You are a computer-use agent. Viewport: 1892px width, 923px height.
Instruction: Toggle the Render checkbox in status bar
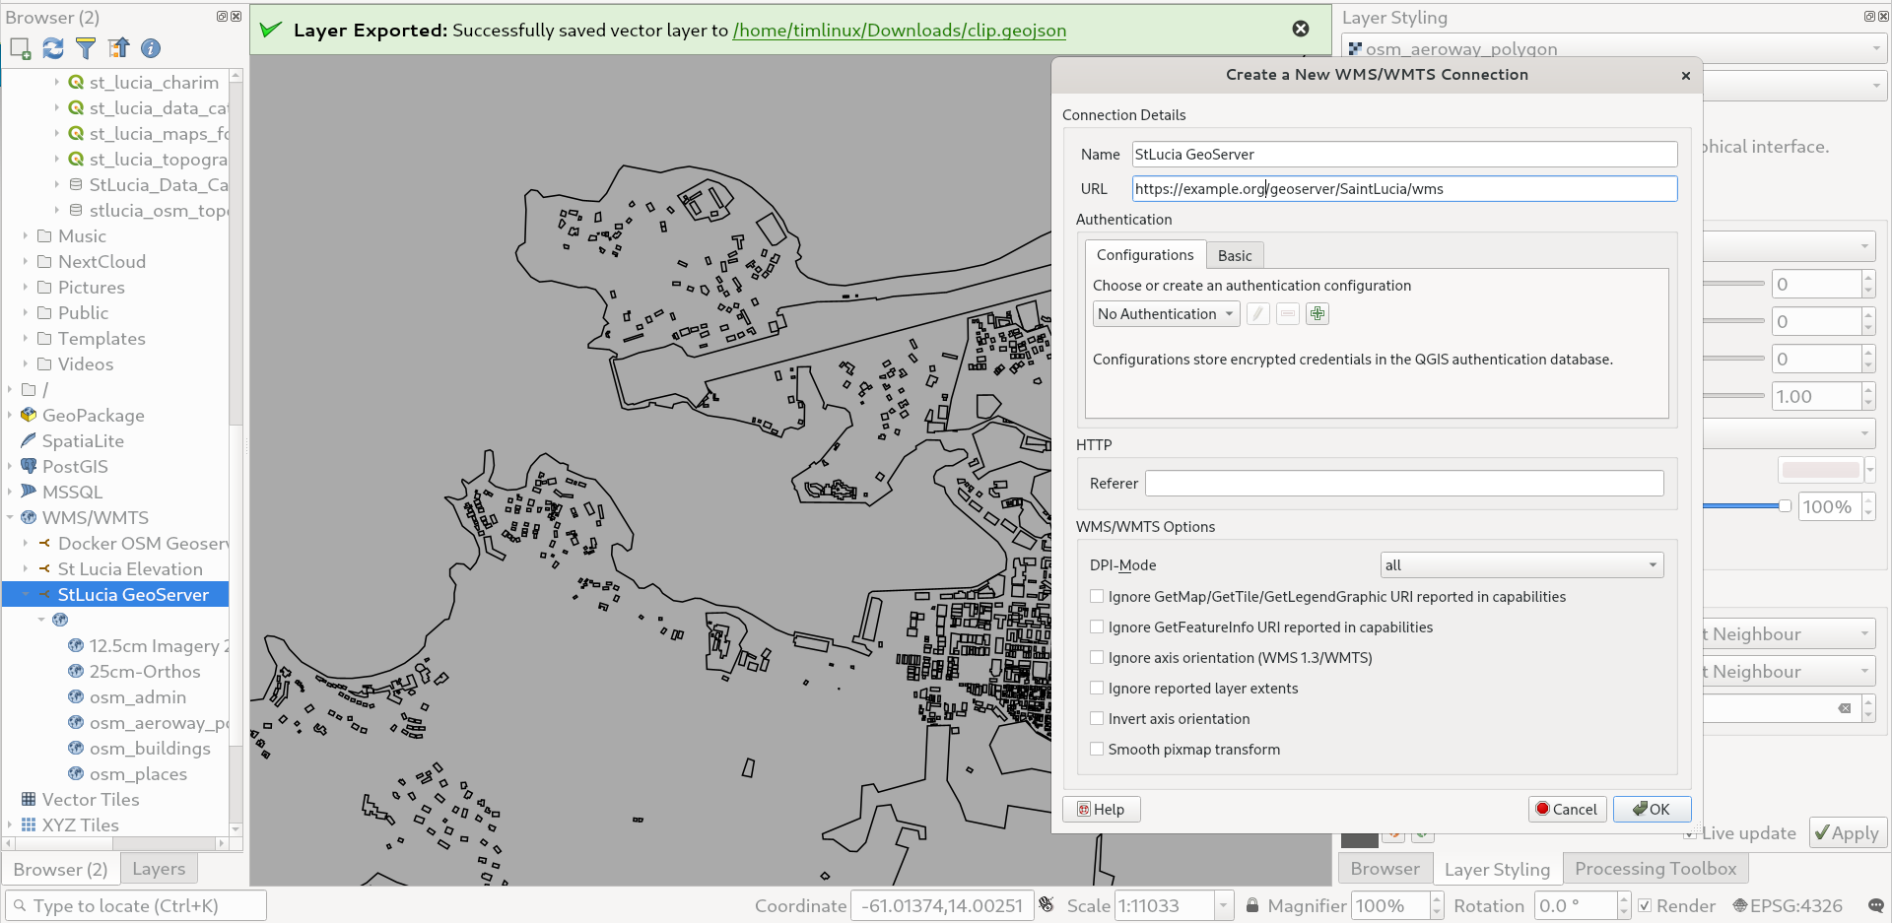click(x=1645, y=905)
